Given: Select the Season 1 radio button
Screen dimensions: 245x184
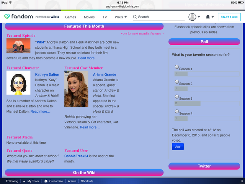Looking at the screenshot, I should 177,67.
